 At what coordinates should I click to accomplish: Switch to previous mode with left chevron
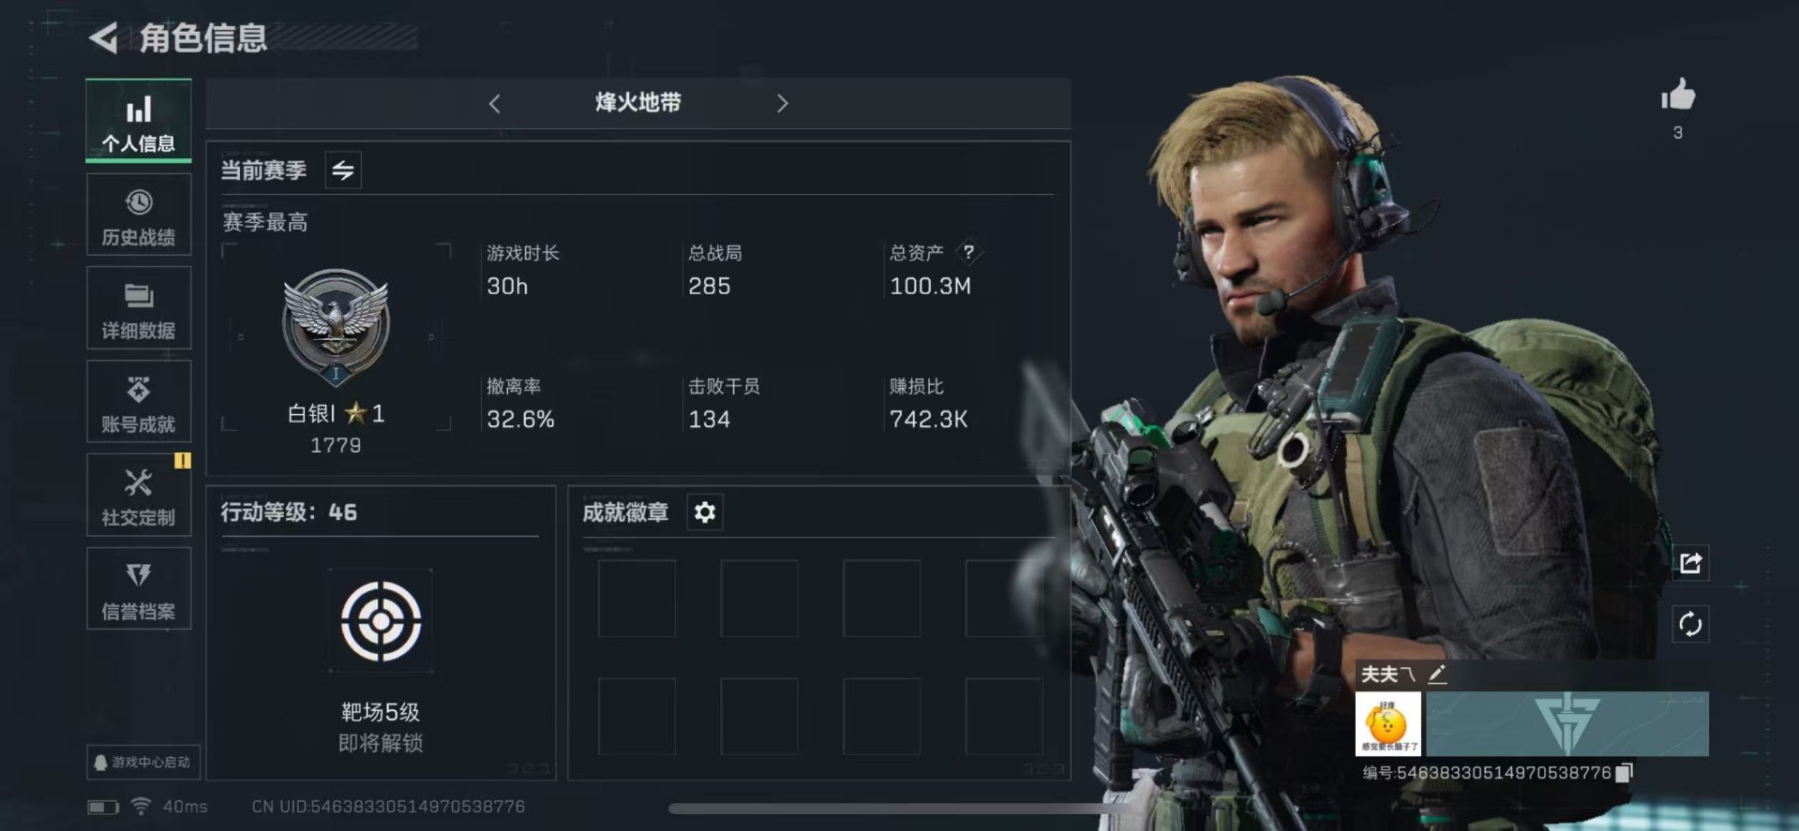click(495, 103)
